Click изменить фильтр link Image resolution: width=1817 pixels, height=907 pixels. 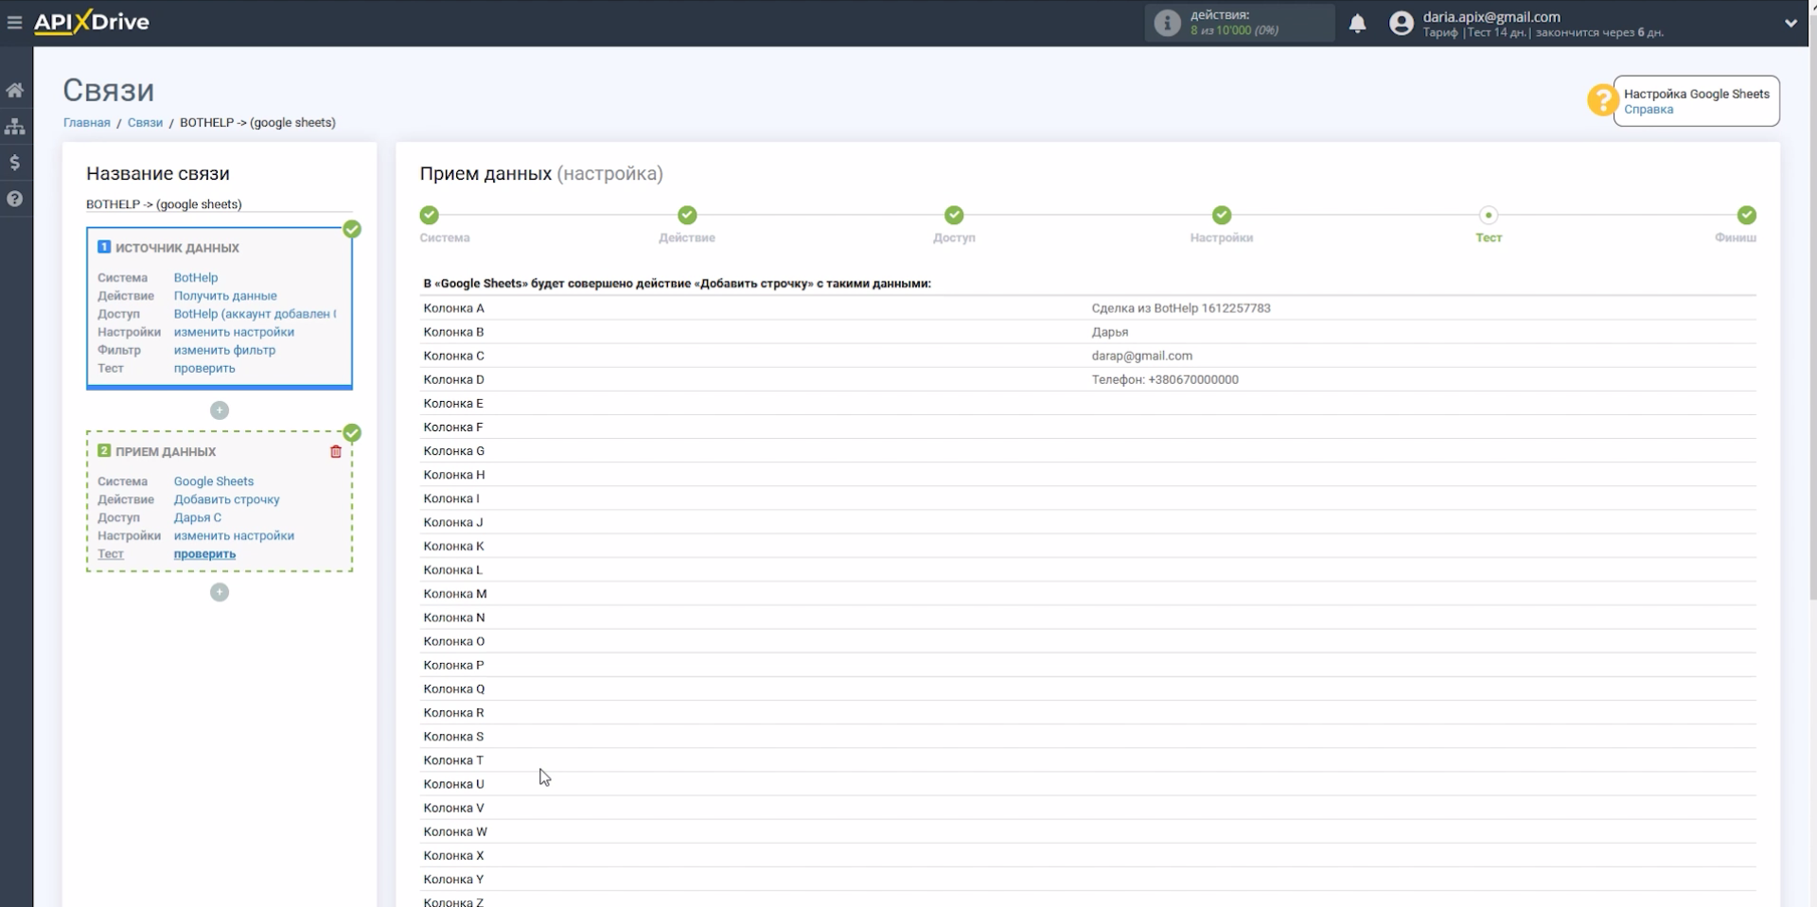point(224,350)
